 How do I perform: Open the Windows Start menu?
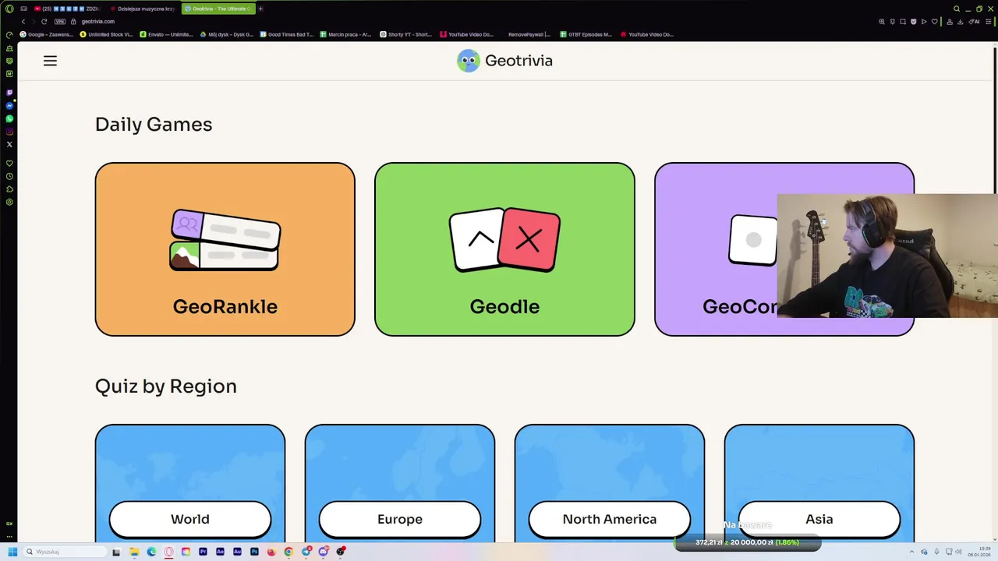12,552
